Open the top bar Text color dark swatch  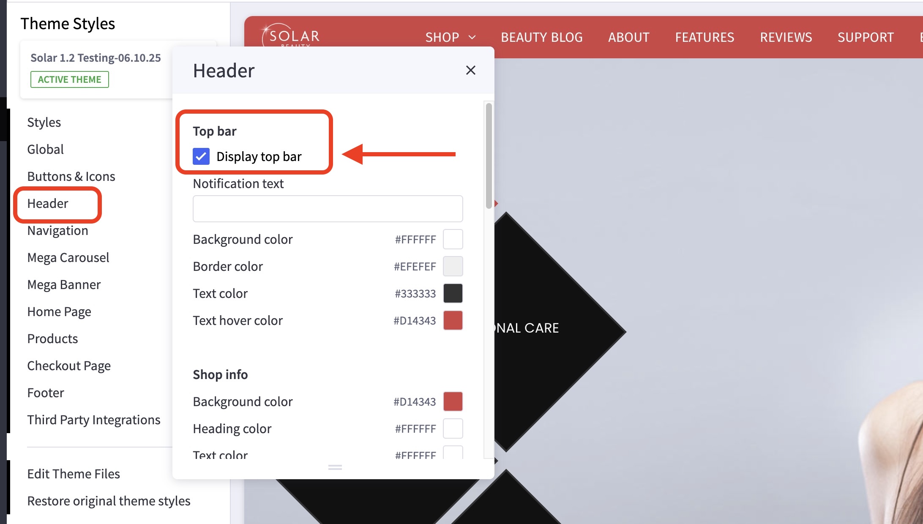tap(453, 293)
